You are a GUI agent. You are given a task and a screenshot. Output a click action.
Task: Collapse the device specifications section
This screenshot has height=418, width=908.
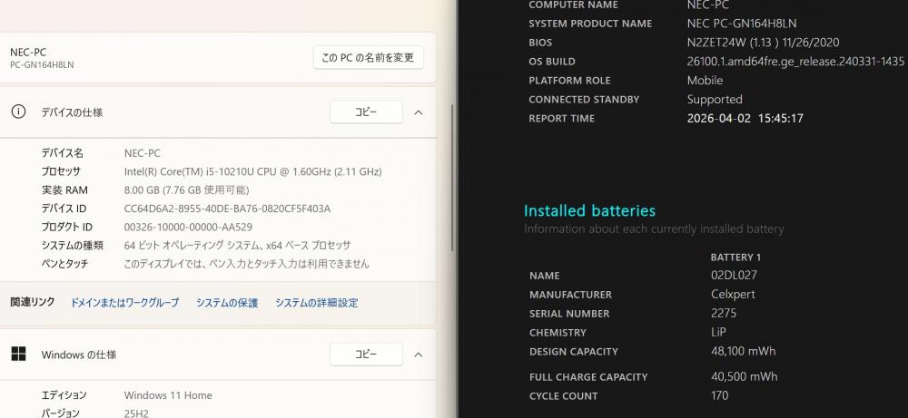pyautogui.click(x=419, y=112)
